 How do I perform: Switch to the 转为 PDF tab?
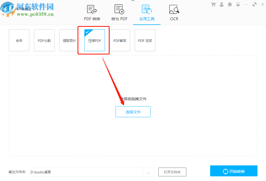pos(119,13)
